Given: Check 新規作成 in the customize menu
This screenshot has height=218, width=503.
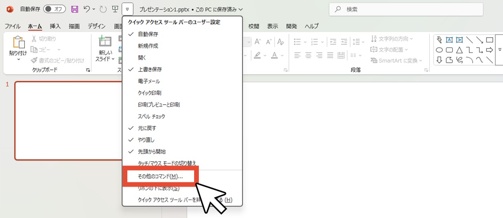Looking at the screenshot, I should (x=182, y=46).
